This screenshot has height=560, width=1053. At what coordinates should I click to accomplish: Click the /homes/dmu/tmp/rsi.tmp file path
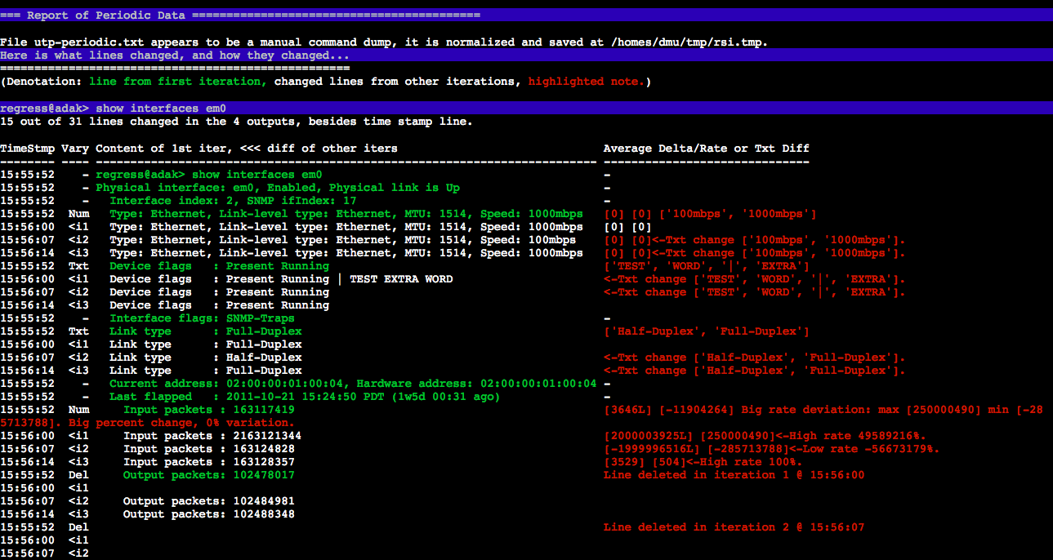(x=689, y=42)
